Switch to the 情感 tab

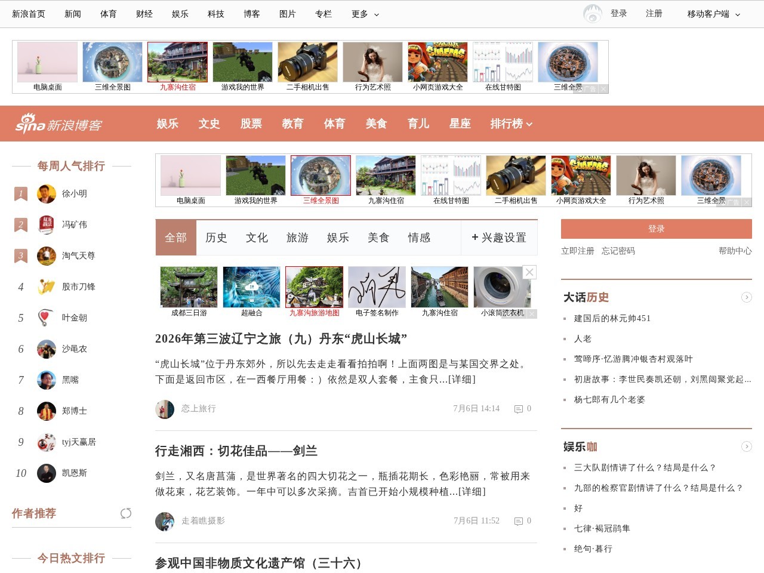[x=419, y=238]
